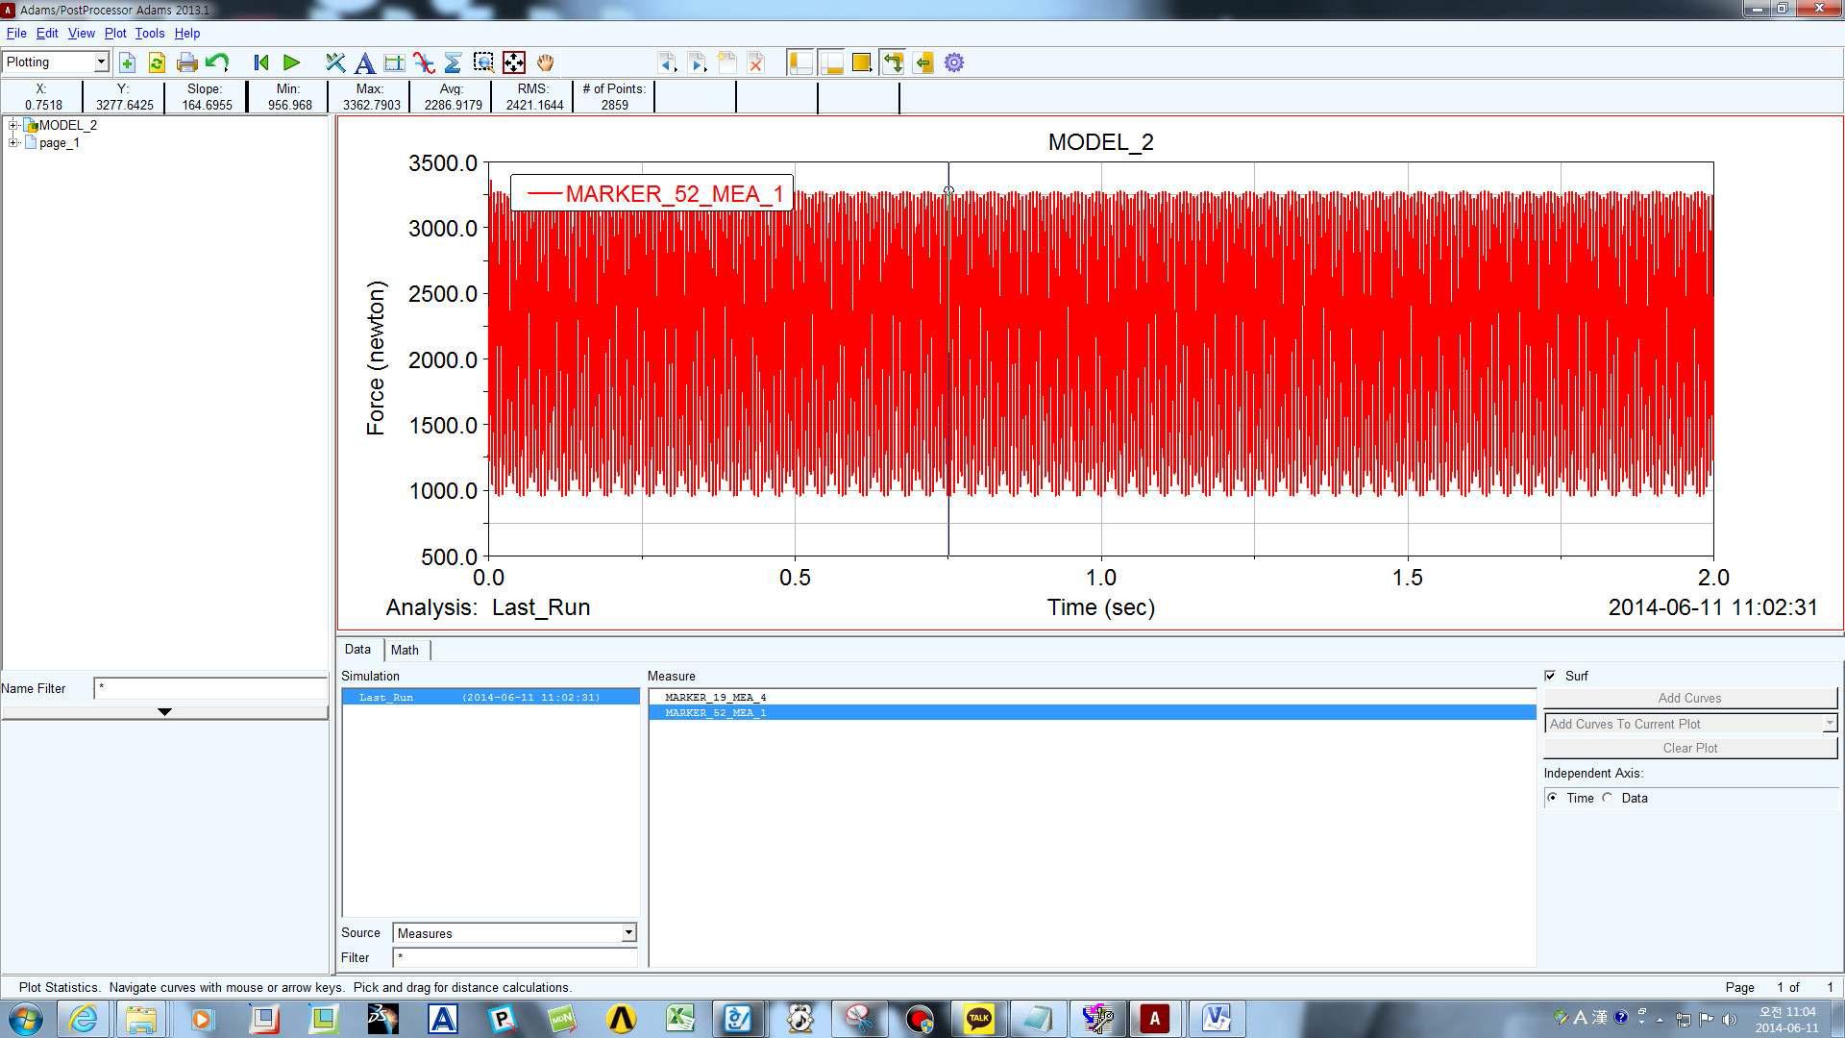Image resolution: width=1845 pixels, height=1038 pixels.
Task: Open the Tools menu
Action: [x=150, y=33]
